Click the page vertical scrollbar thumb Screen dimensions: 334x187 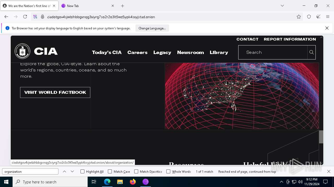(321, 137)
